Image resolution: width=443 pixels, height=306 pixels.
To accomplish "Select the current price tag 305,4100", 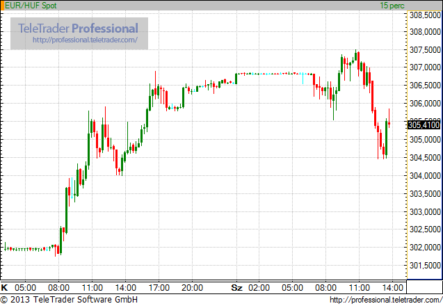I will pos(424,124).
